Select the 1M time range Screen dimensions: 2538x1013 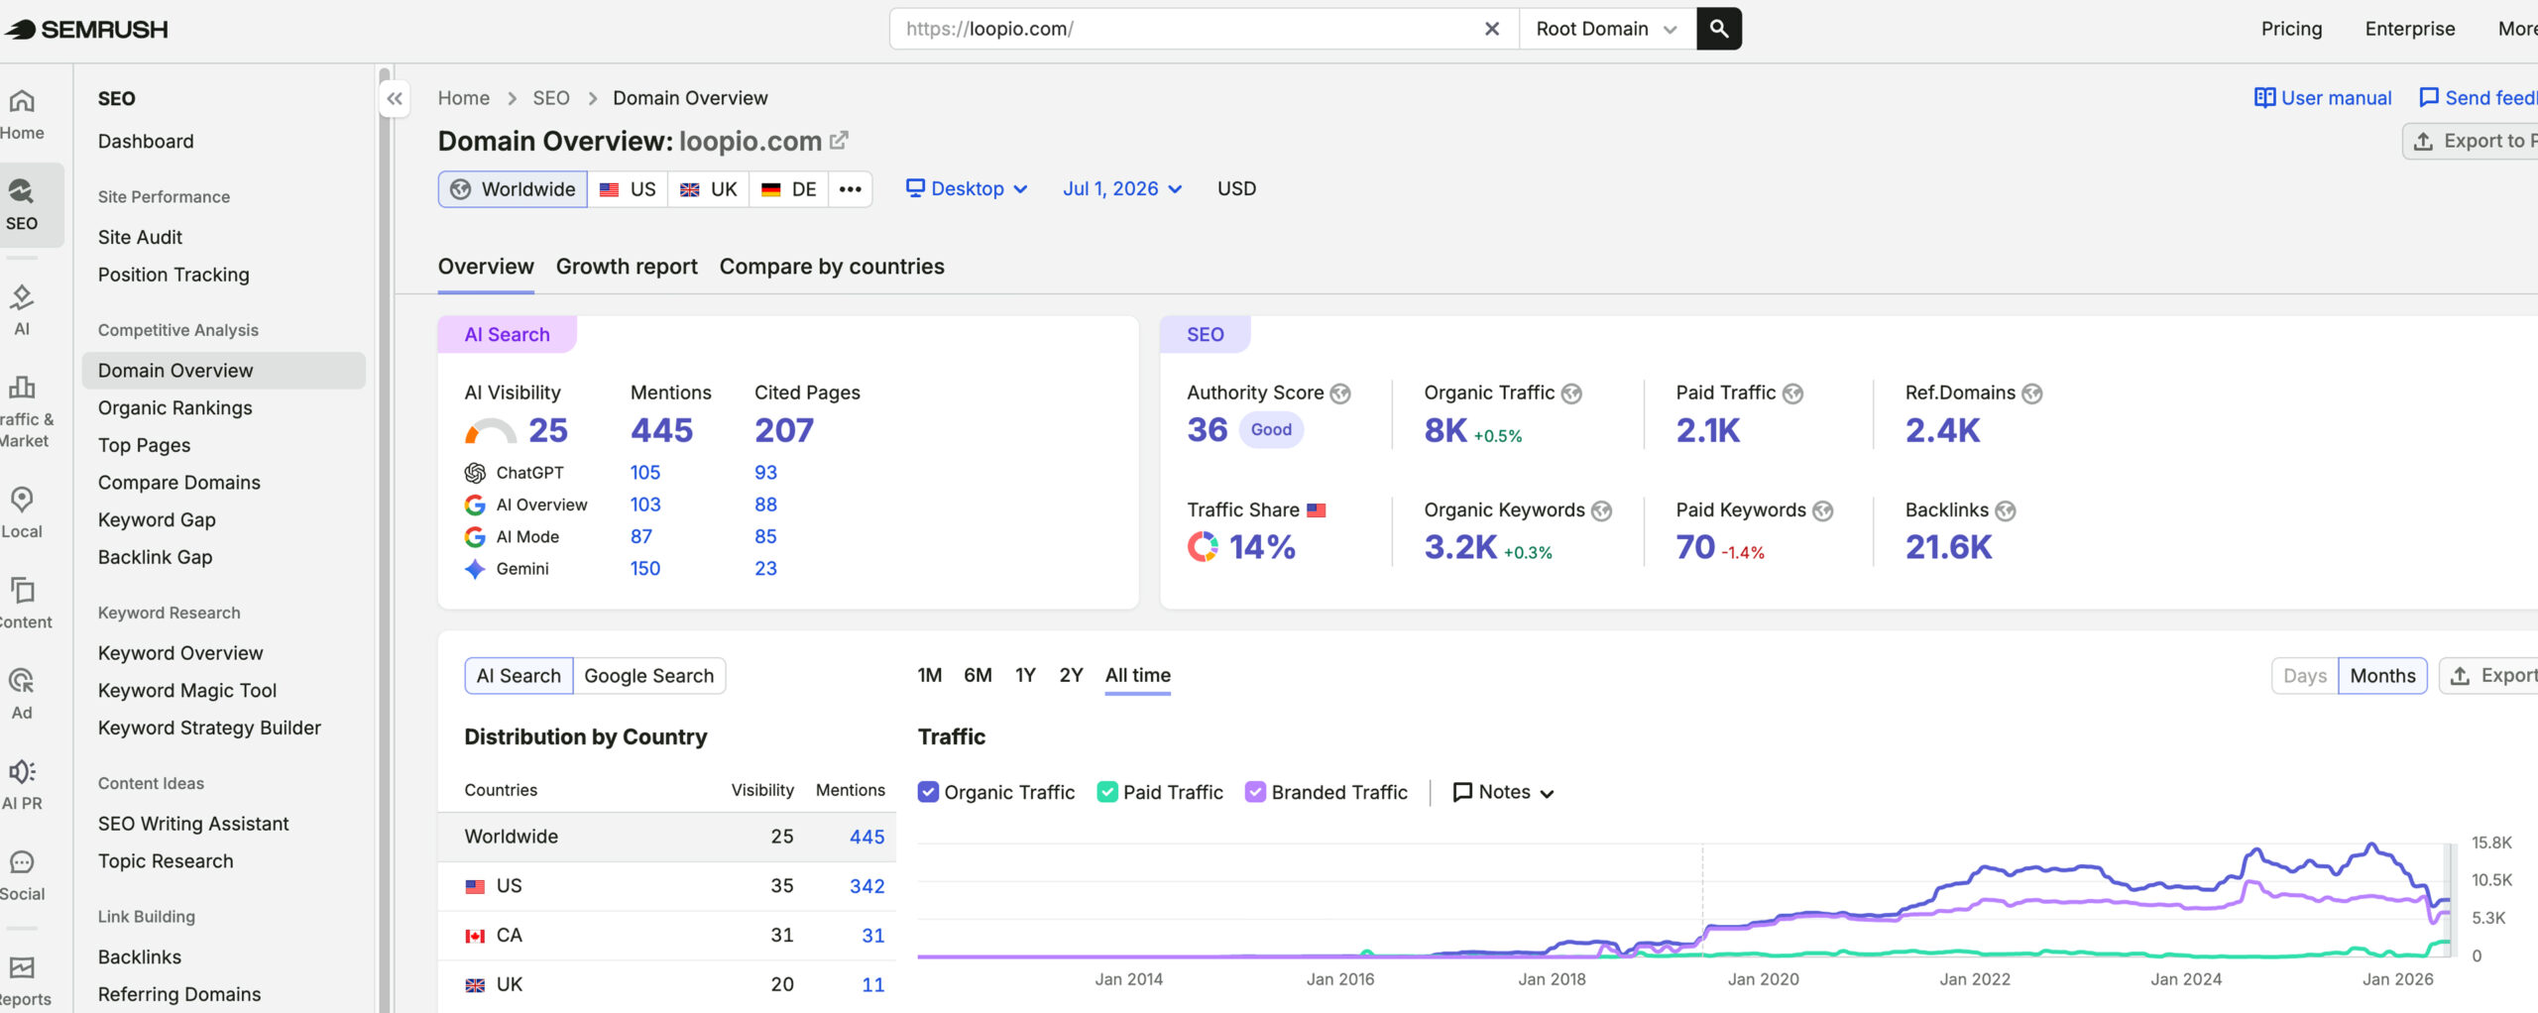tap(930, 675)
